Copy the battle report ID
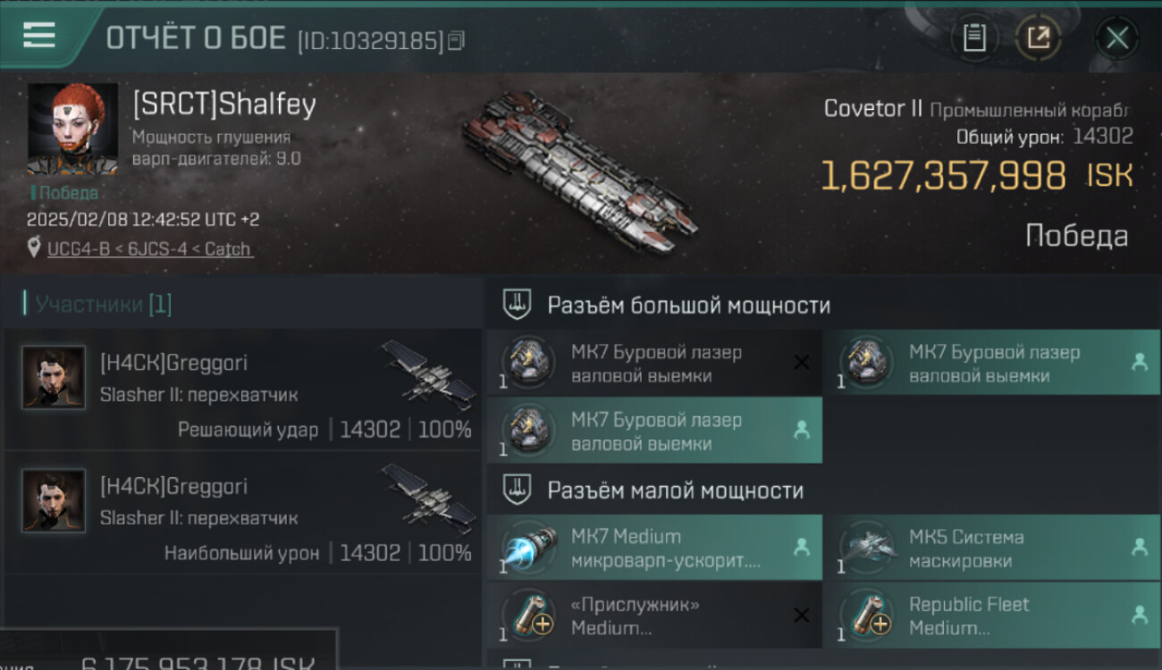Screen dimensions: 1162x670 pyautogui.click(x=457, y=40)
